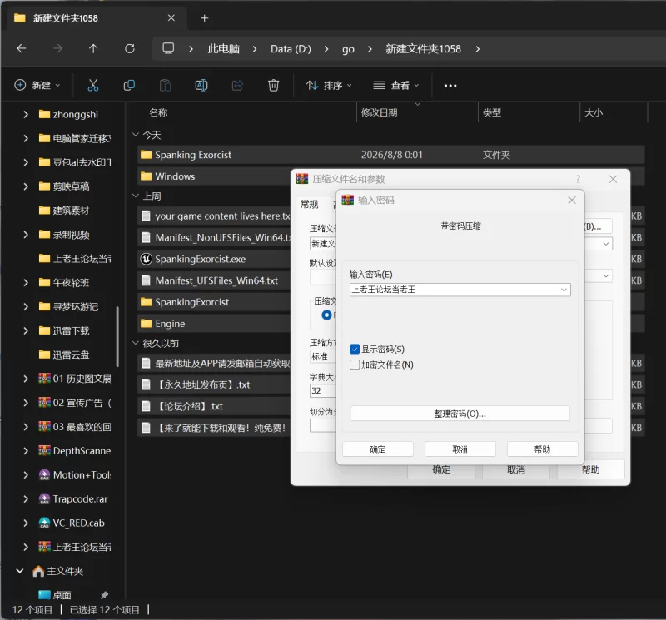Open the archive name dropdown in back dialog

[606, 244]
